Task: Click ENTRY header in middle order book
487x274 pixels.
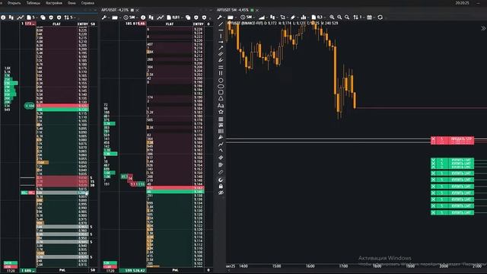Action: pos(198,24)
